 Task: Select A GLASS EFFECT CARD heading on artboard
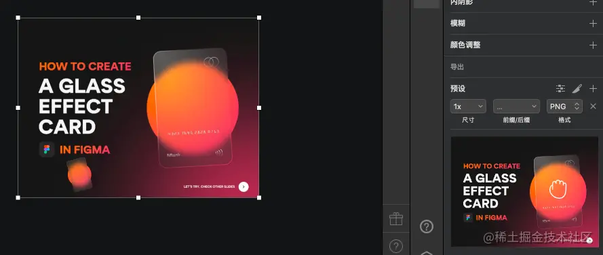click(x=82, y=106)
